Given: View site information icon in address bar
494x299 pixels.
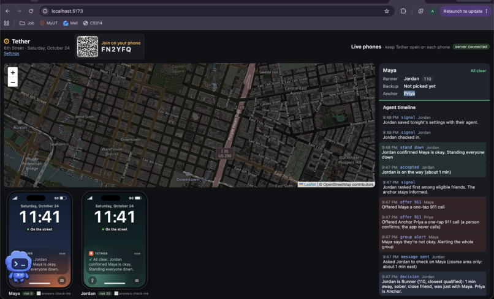Looking at the screenshot, I should pyautogui.click(x=45, y=11).
